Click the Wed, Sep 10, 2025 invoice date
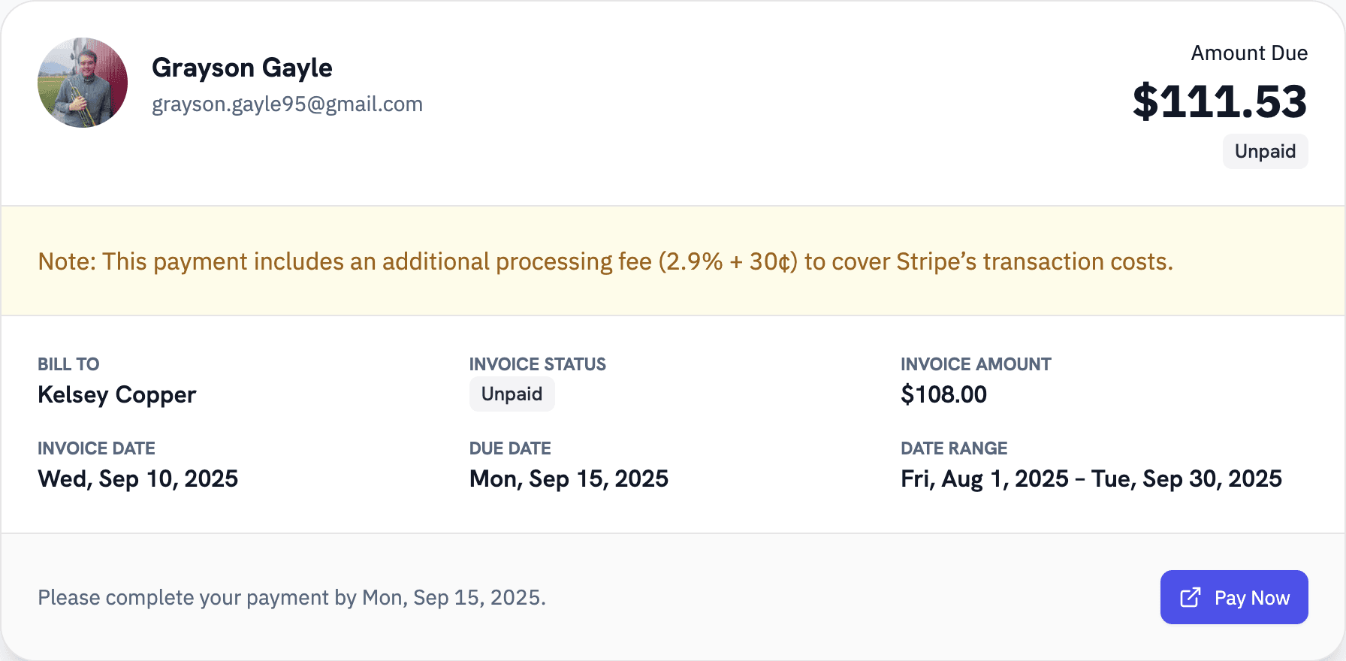 pyautogui.click(x=137, y=478)
